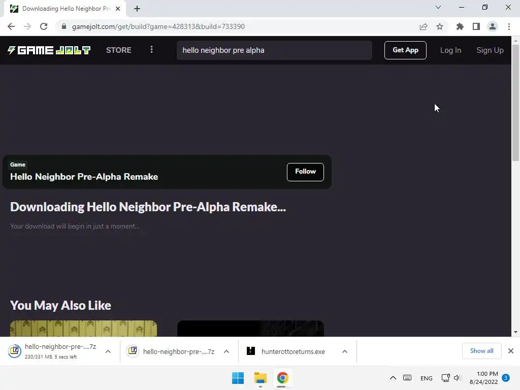Open the Hello Neighbor Pre-Alpha Remake game title

pos(84,176)
